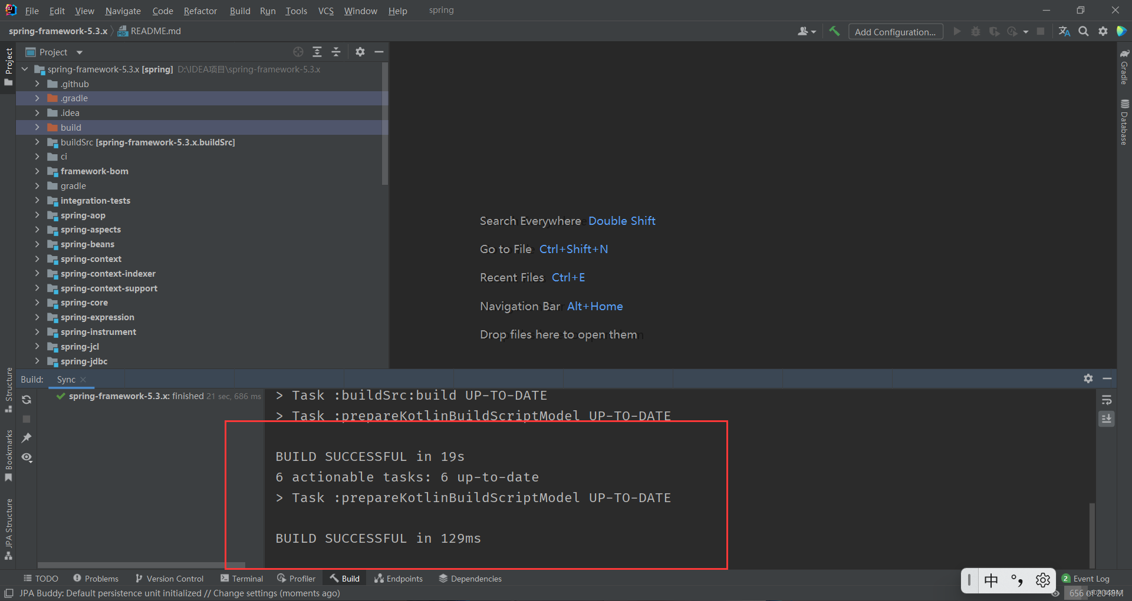1132x601 pixels.
Task: Open the Bookmarks side tool window
Action: (8, 456)
